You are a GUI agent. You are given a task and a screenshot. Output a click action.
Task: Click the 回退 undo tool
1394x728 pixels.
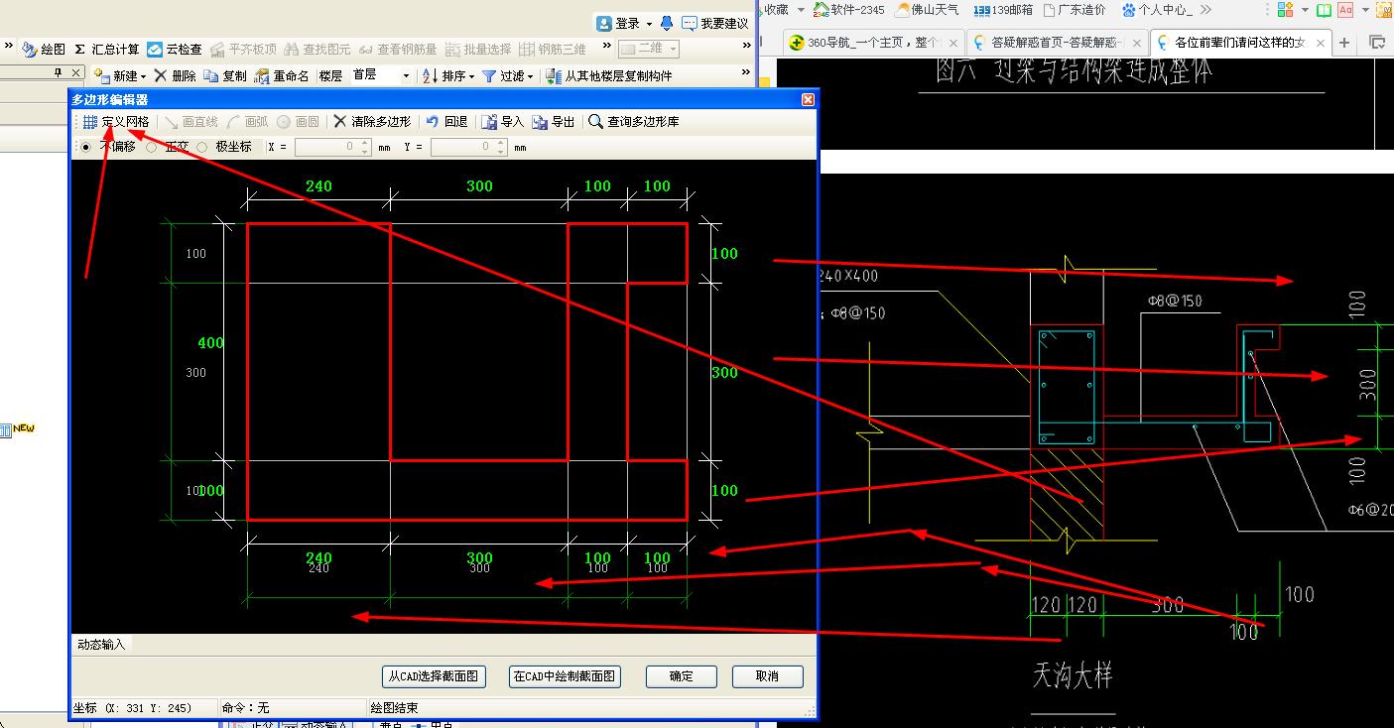point(446,121)
